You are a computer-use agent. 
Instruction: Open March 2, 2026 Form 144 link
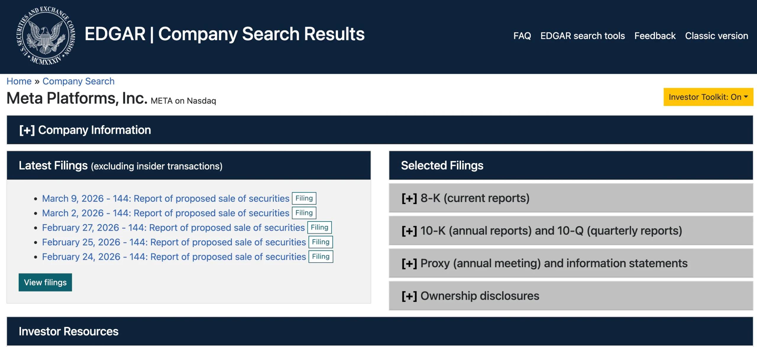[x=165, y=213]
